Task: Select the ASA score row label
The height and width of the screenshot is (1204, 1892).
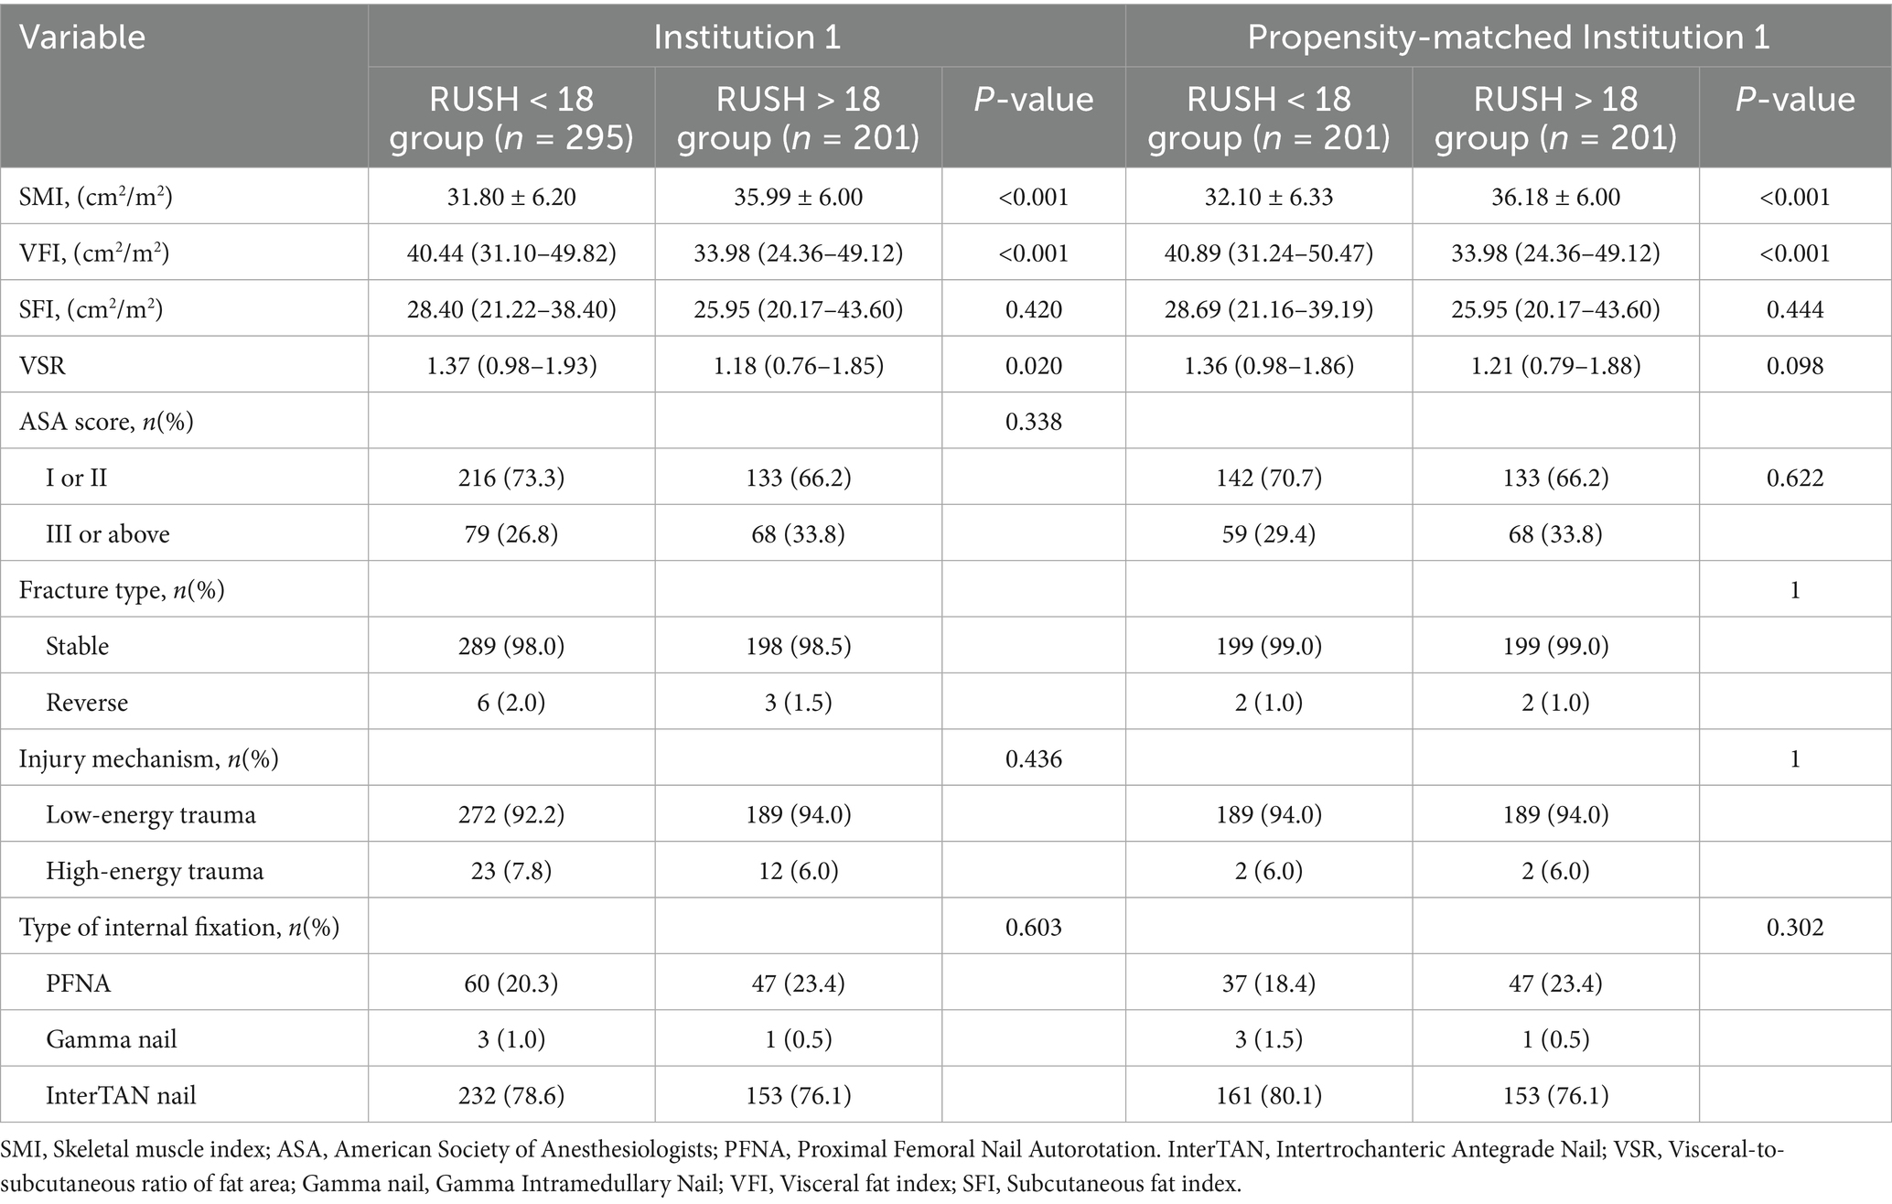Action: click(x=106, y=423)
